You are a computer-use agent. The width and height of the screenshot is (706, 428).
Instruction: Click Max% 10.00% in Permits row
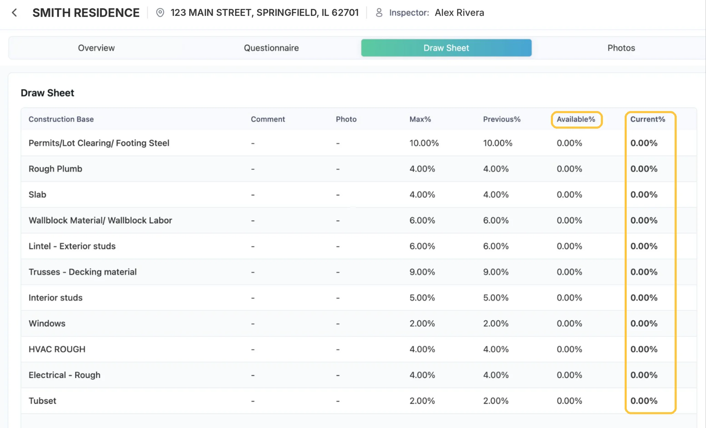[x=424, y=143]
